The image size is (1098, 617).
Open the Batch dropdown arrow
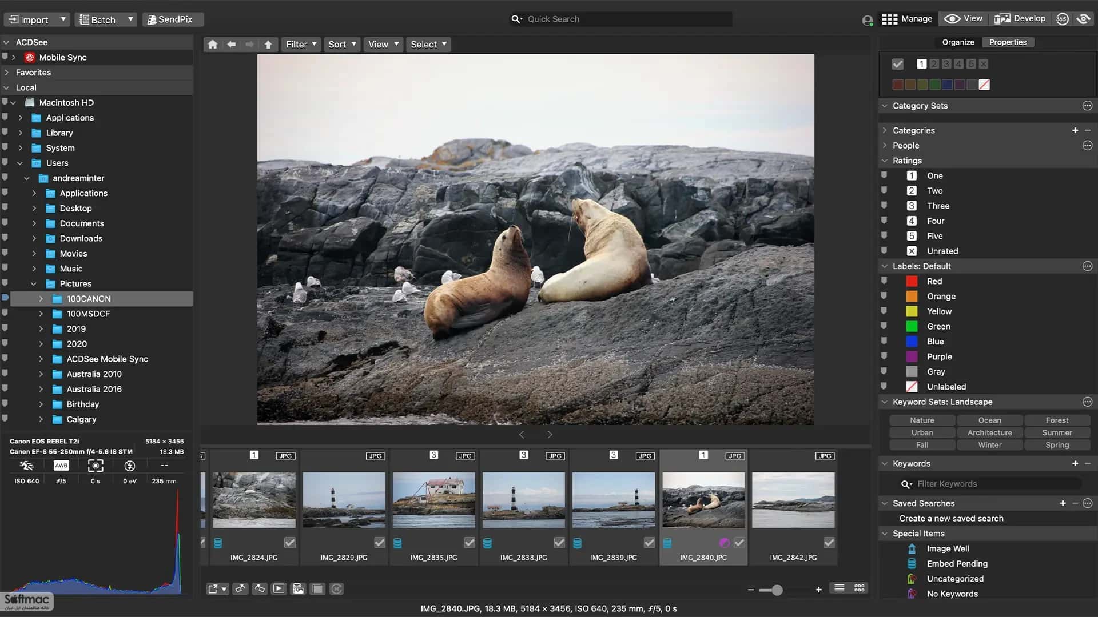point(130,19)
